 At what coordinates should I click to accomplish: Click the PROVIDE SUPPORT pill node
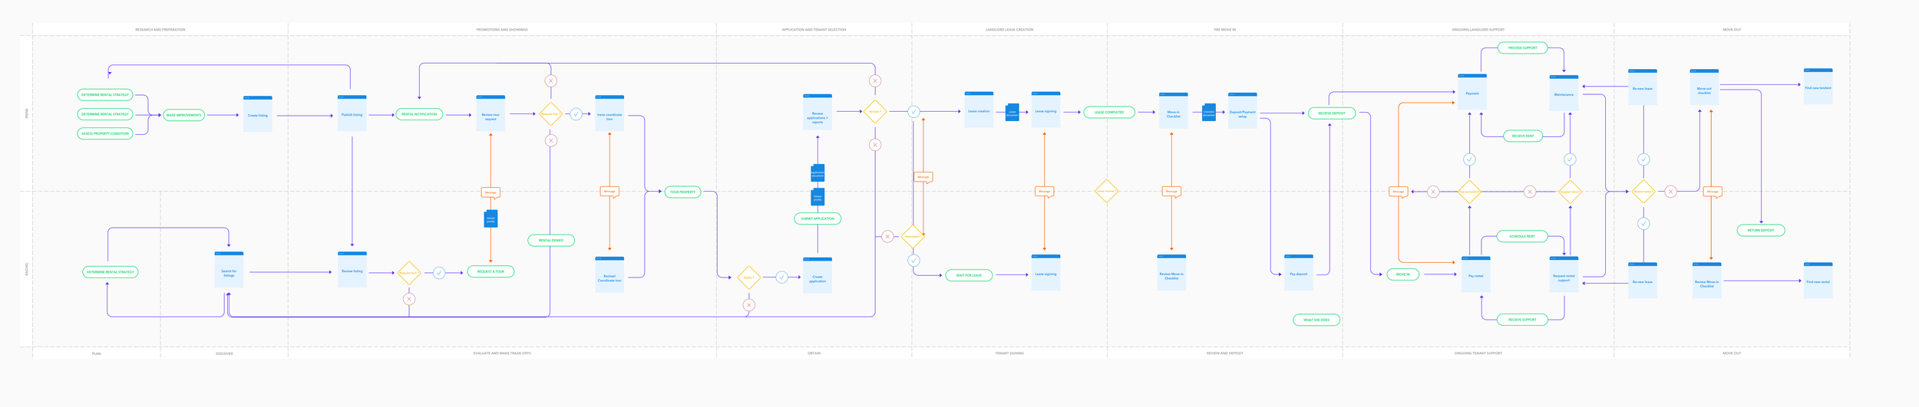[x=1523, y=48]
